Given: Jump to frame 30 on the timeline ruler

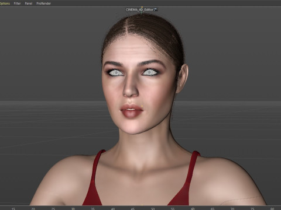Looking at the screenshot, I should click(x=73, y=209).
